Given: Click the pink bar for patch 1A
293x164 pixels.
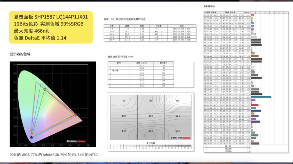Looking at the screenshot, I should click(x=252, y=15).
